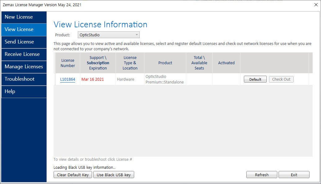
Task: Click the Check Out button
Action: (x=281, y=79)
